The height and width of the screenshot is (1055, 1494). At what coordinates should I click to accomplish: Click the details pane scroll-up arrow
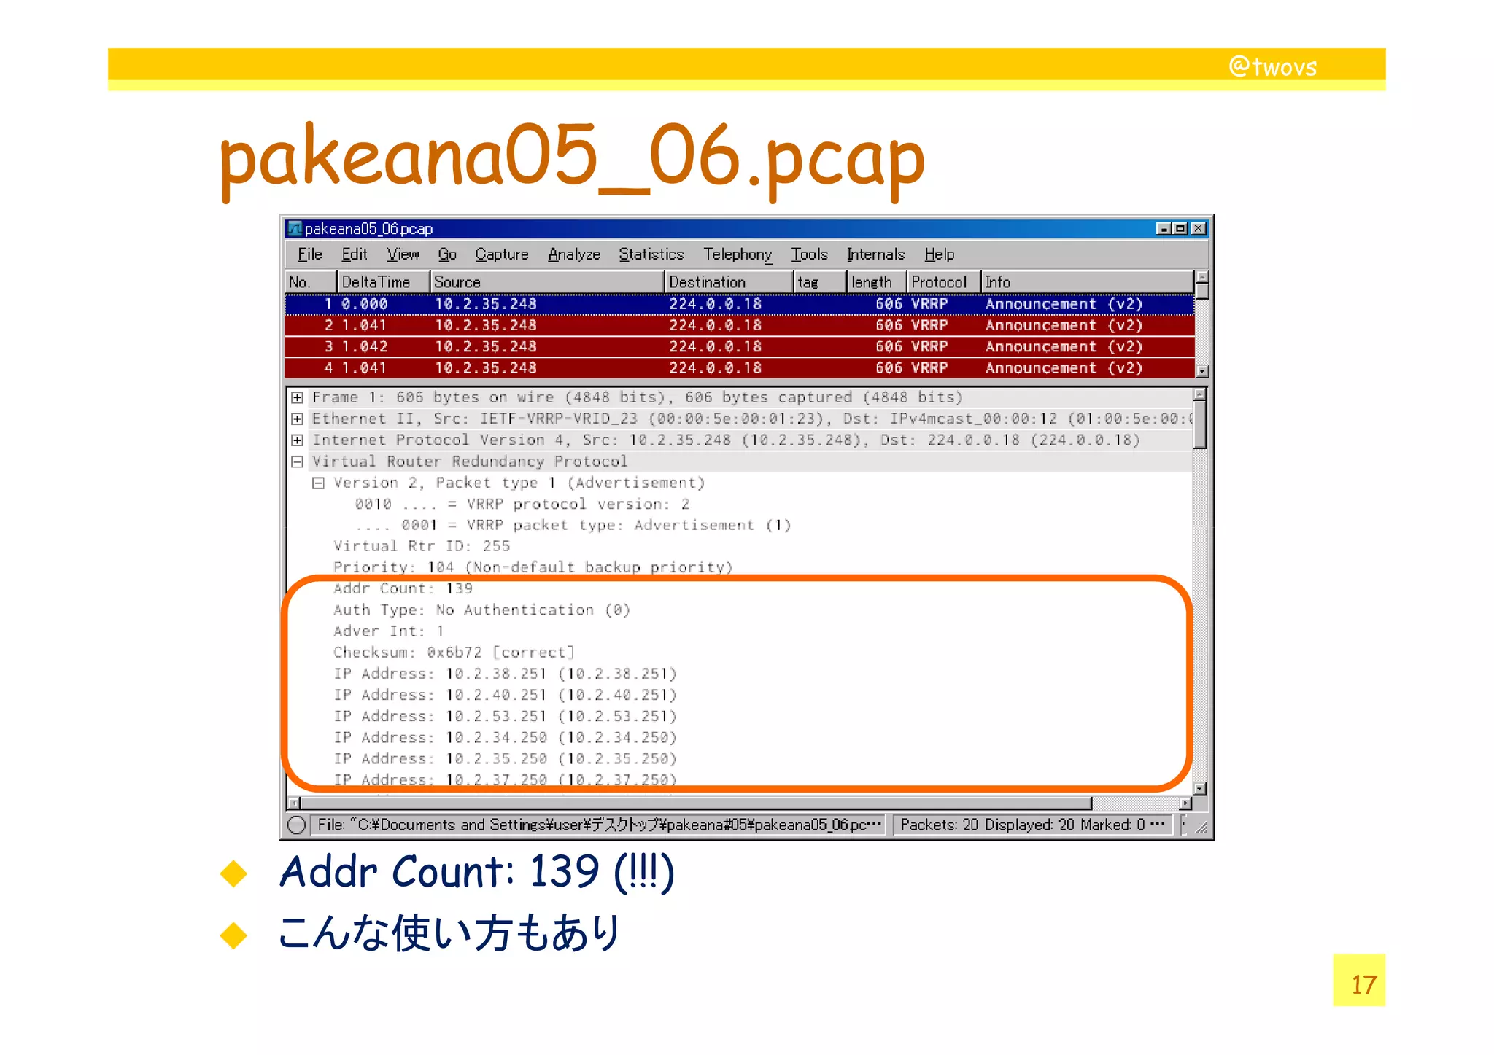point(1200,394)
